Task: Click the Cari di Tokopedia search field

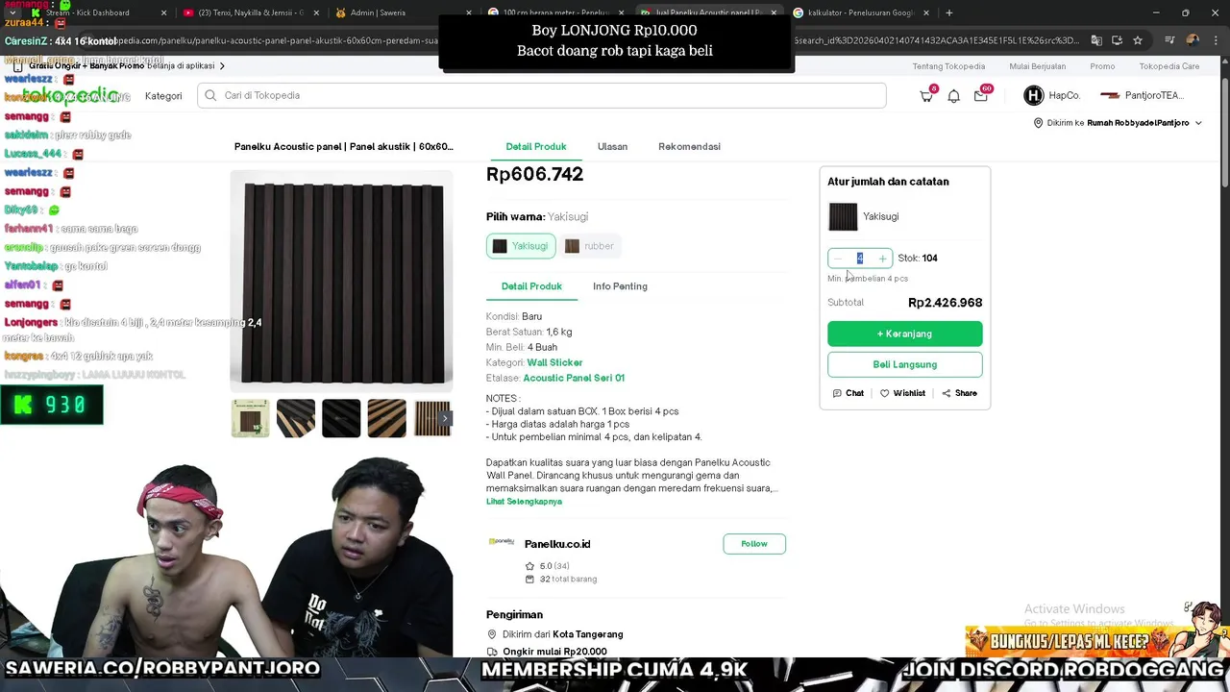Action: click(541, 96)
